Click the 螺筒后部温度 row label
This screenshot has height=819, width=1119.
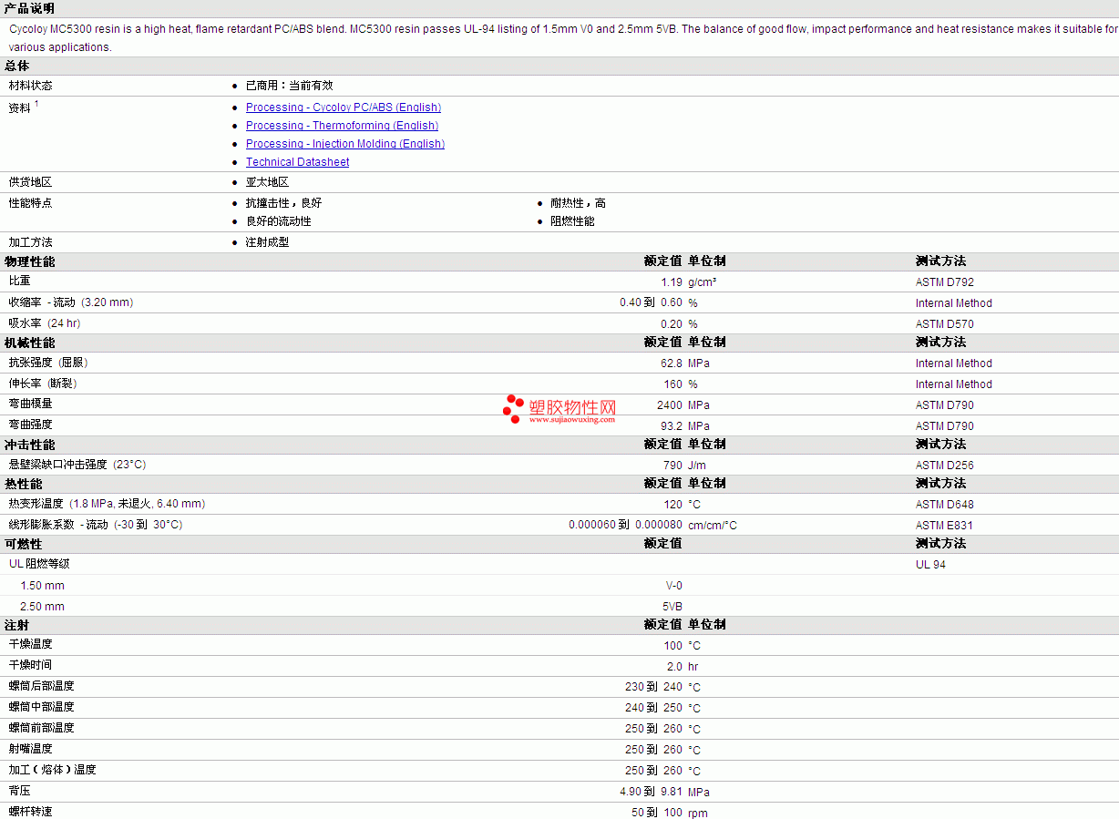[42, 686]
